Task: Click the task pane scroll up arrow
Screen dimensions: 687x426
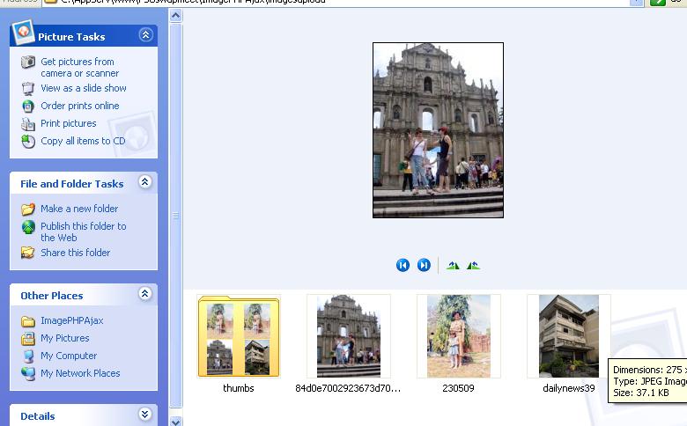Action: click(175, 16)
